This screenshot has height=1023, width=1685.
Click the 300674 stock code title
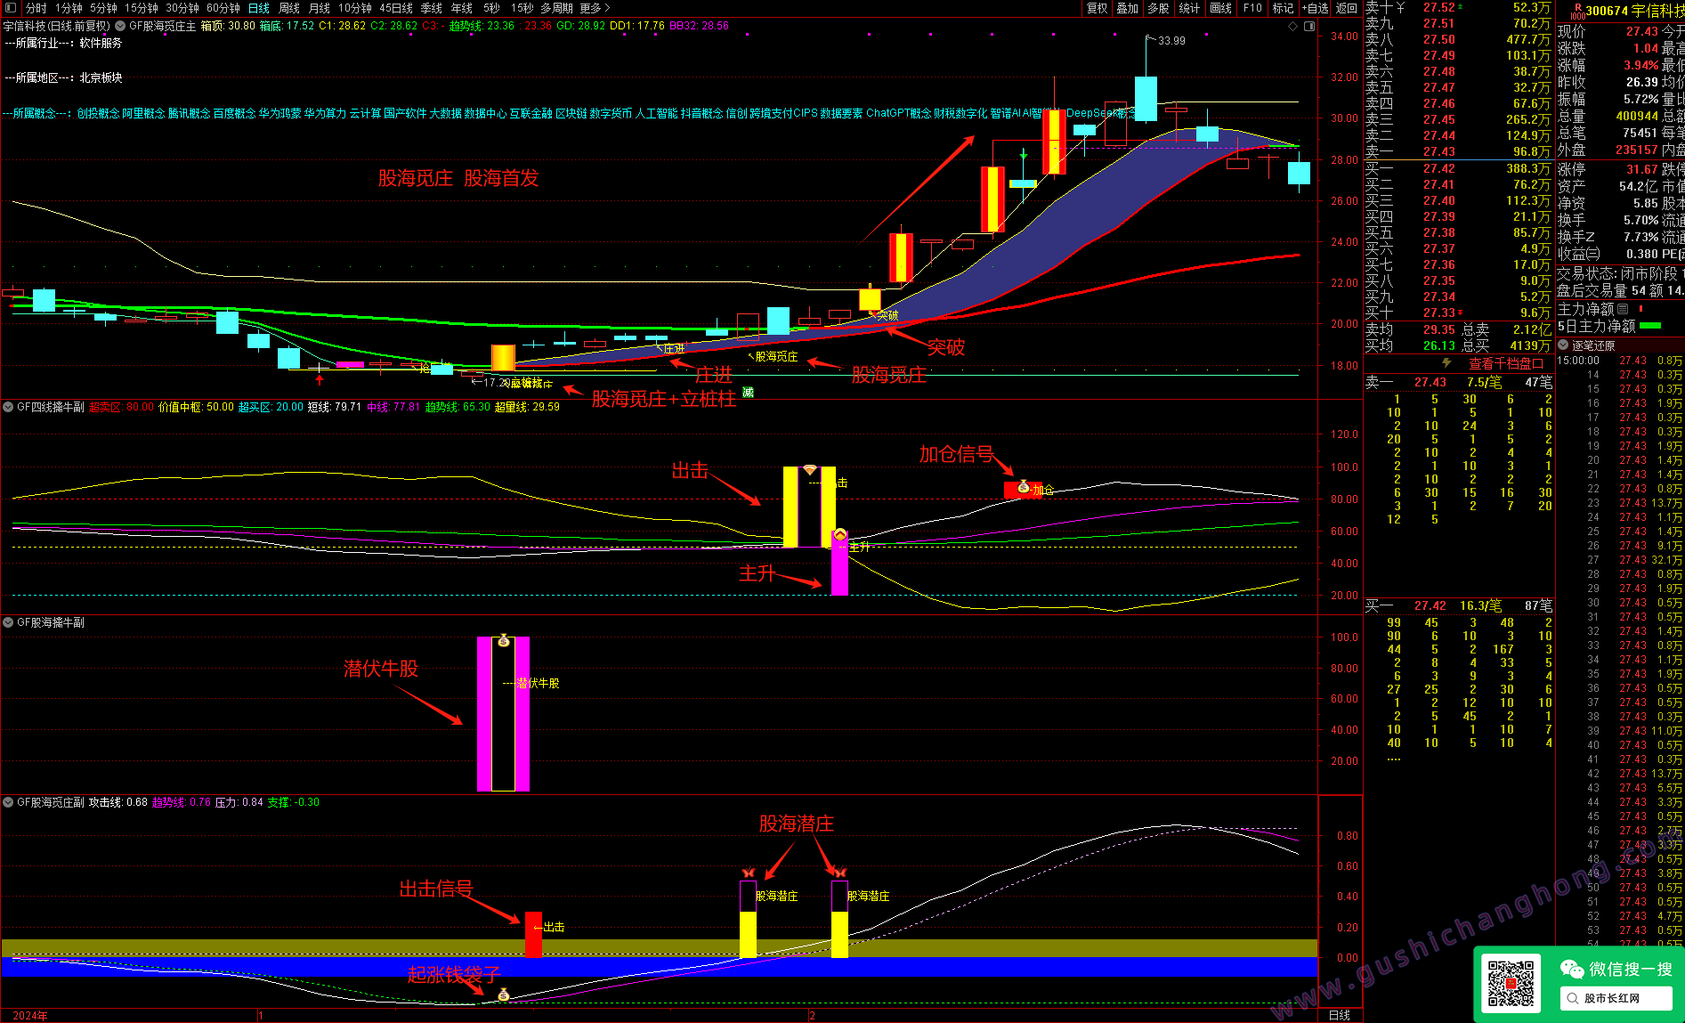[x=1607, y=11]
